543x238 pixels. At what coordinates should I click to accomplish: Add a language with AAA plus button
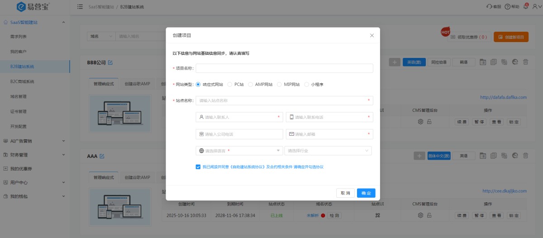[x=419, y=156]
